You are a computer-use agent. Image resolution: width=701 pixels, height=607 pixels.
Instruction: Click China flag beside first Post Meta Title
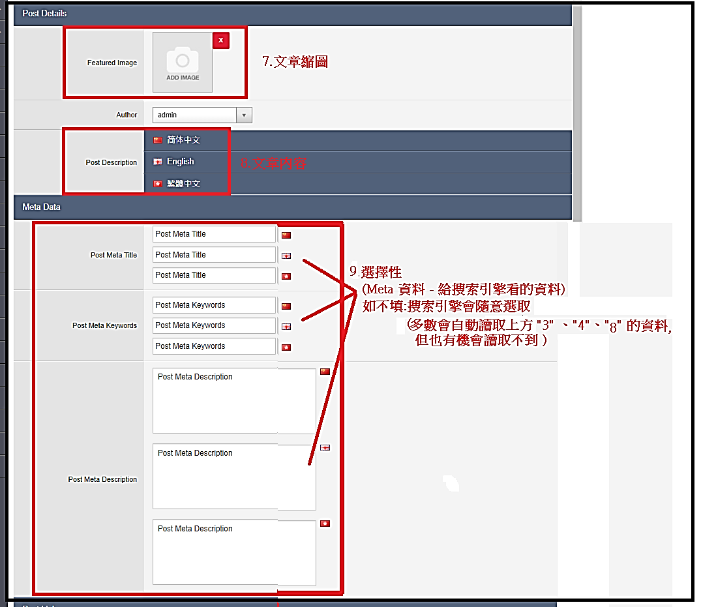(286, 235)
